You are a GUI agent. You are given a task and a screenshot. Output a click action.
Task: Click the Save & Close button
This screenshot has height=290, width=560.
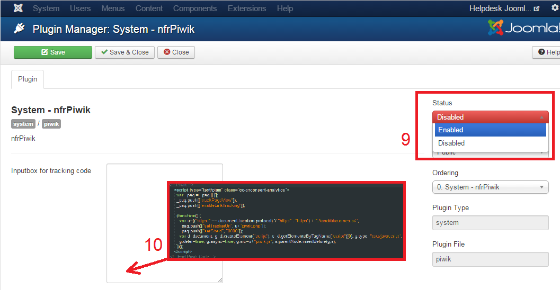tap(125, 52)
